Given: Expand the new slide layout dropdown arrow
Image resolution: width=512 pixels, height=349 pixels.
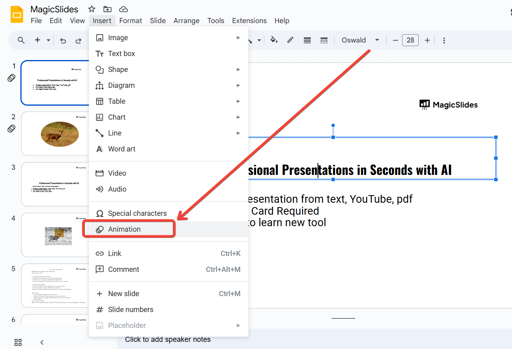Looking at the screenshot, I should 48,40.
